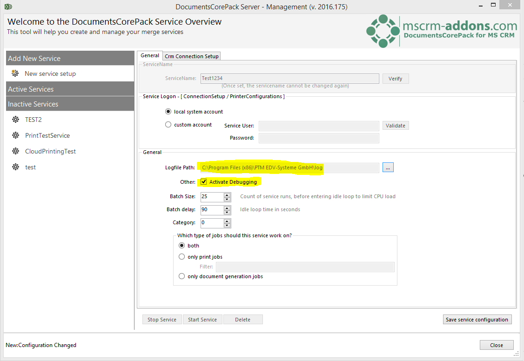Click the Batch delay number field
The image size is (524, 361).
(212, 210)
